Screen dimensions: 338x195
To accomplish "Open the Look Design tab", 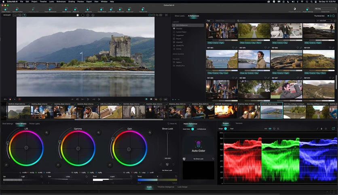I will 182,187.
